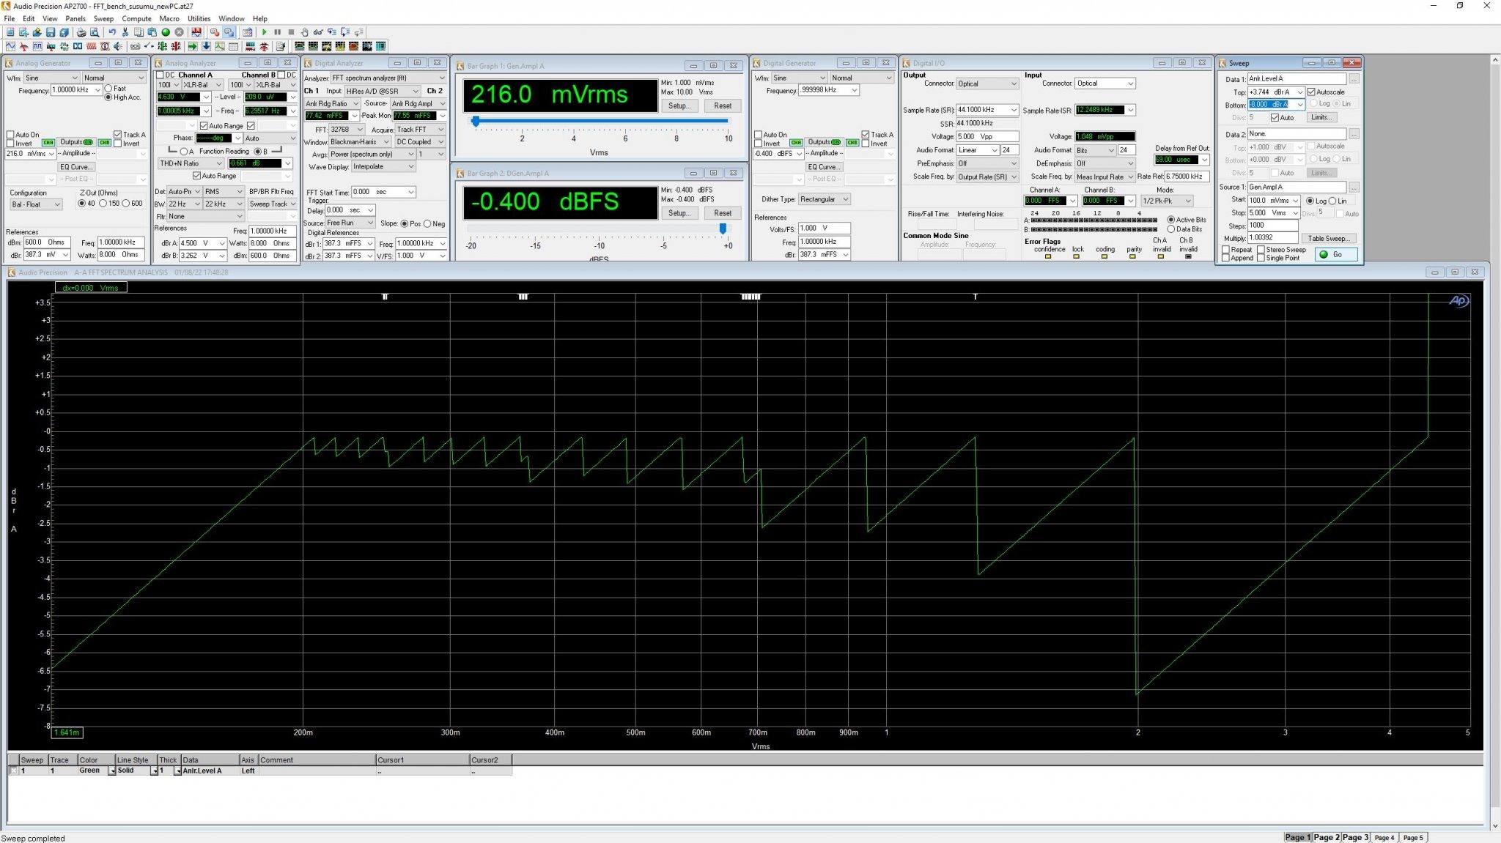This screenshot has width=1501, height=843.
Task: Click the Cut scissors icon
Action: click(x=125, y=32)
